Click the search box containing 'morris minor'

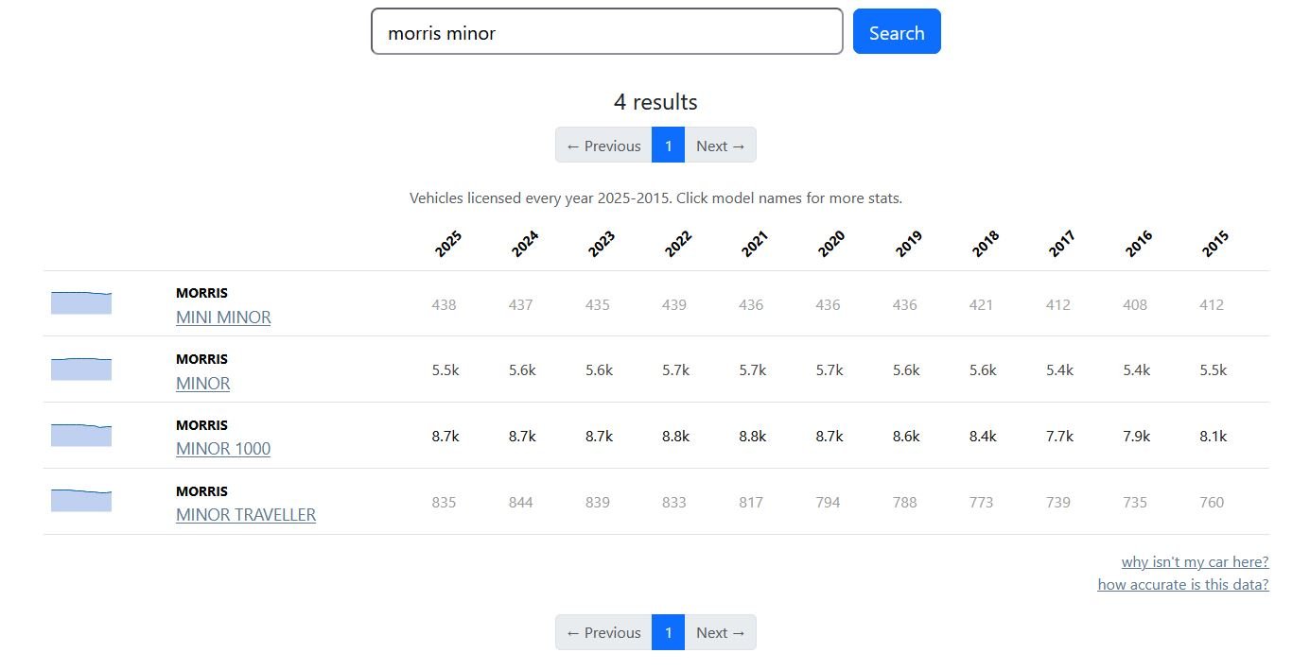pyautogui.click(x=606, y=31)
